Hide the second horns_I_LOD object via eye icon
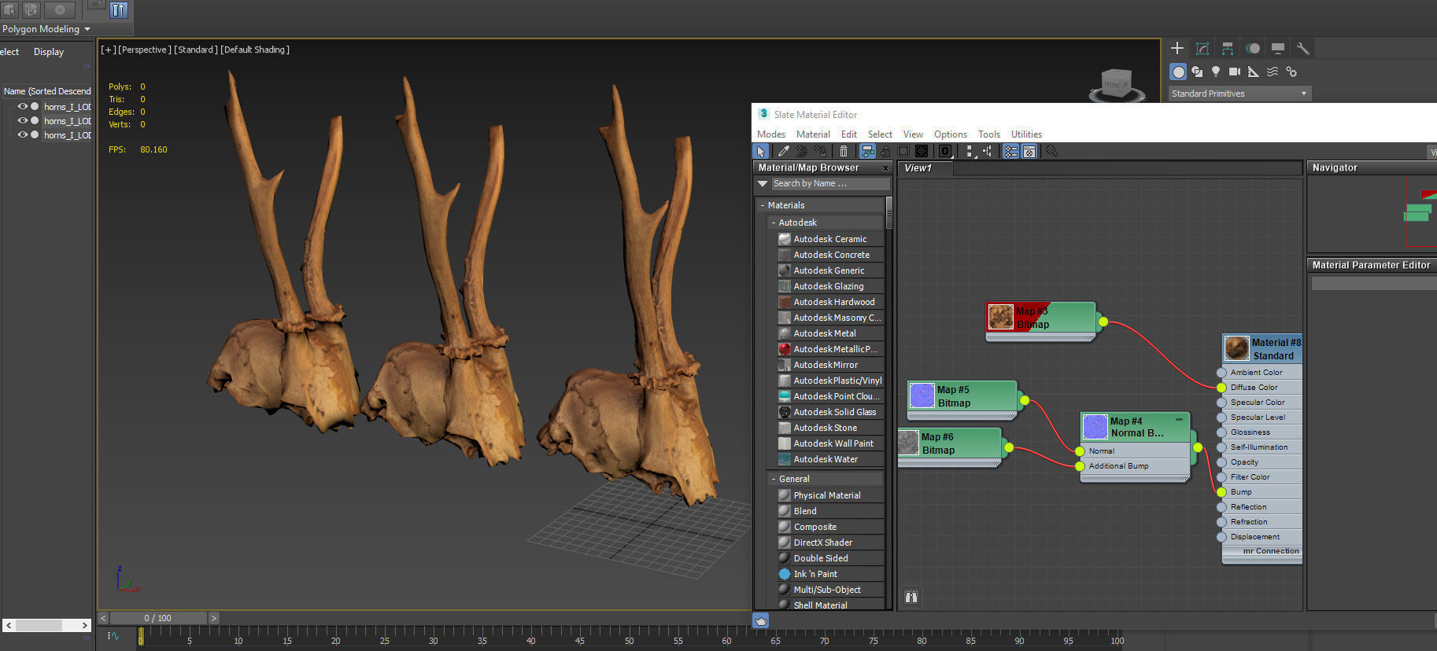This screenshot has width=1437, height=651. pyautogui.click(x=23, y=120)
